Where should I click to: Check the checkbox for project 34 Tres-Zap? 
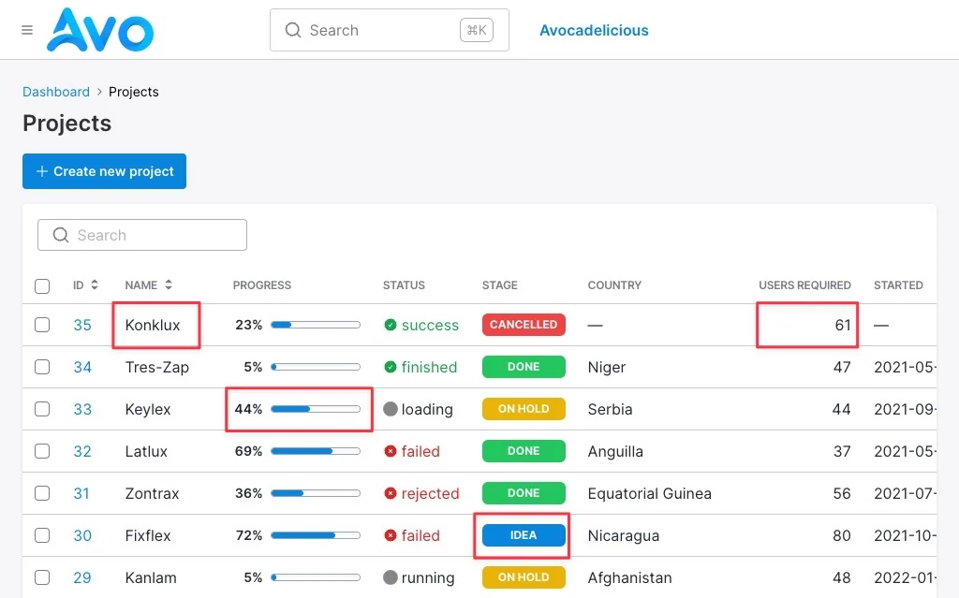point(42,367)
